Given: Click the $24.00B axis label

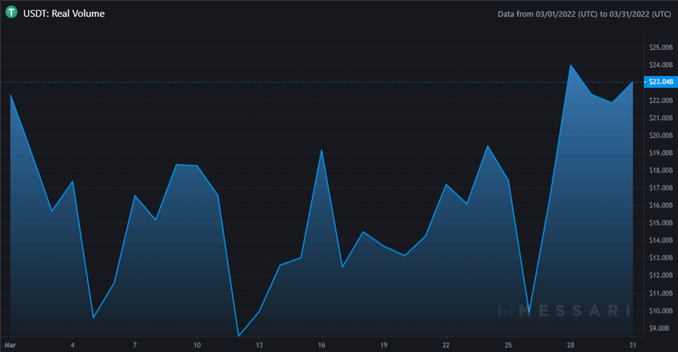Looking at the screenshot, I should click(x=661, y=65).
